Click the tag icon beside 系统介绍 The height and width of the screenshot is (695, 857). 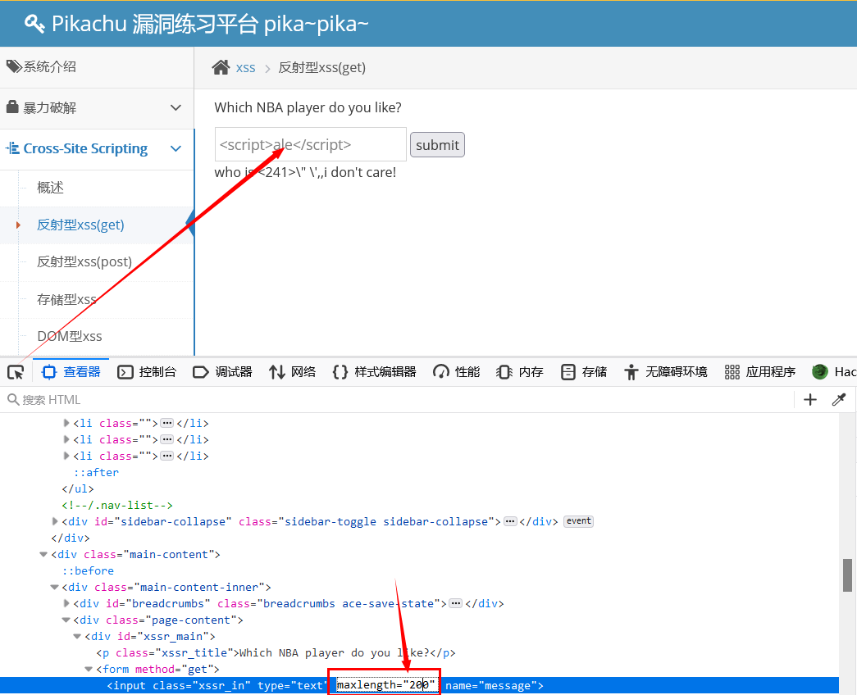[13, 66]
